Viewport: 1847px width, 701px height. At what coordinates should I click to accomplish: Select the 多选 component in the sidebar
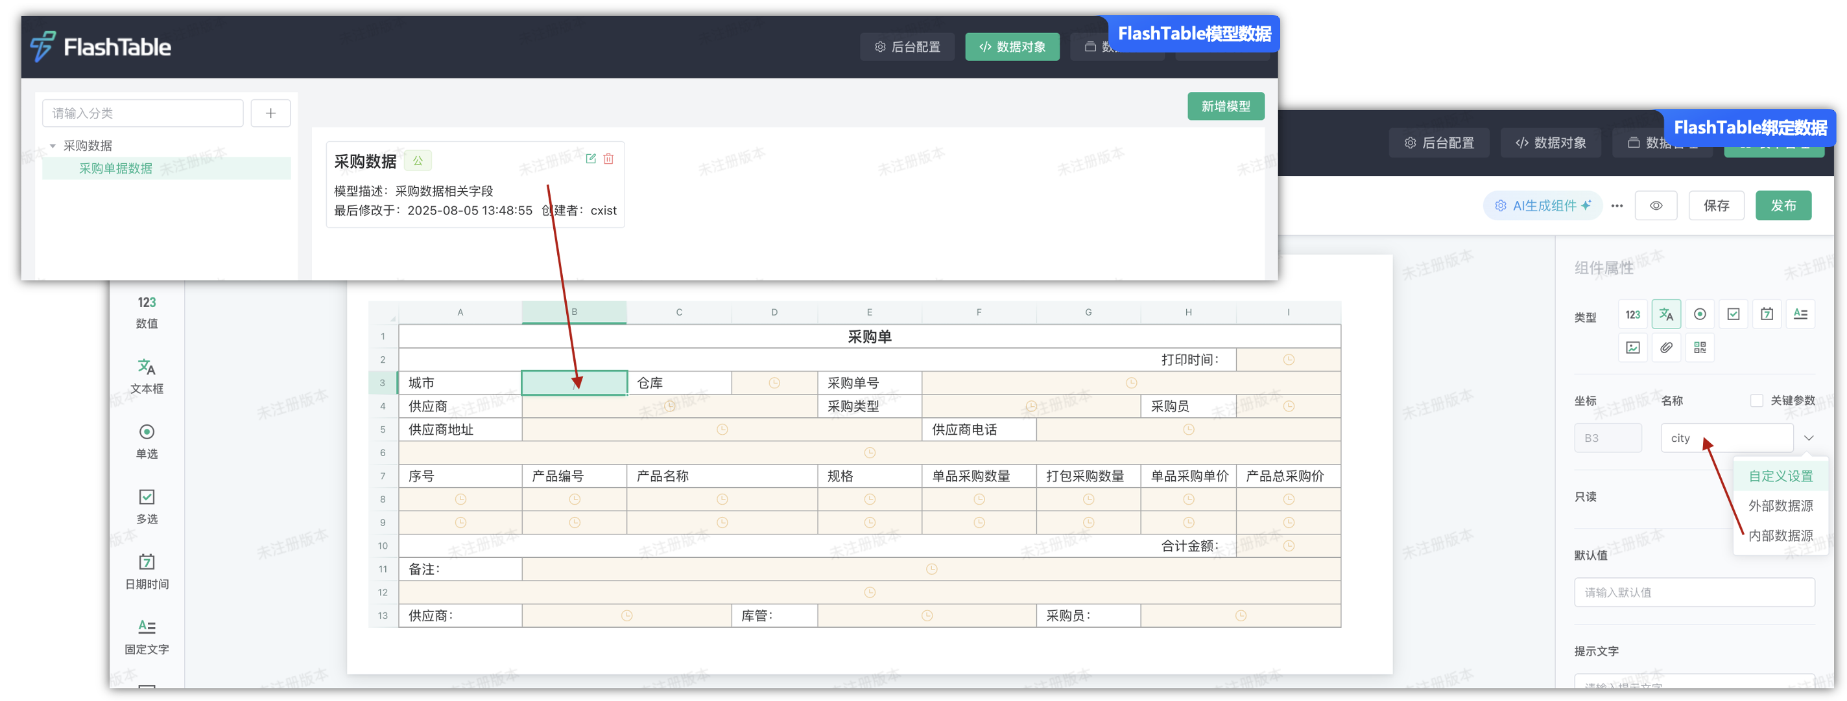[147, 507]
